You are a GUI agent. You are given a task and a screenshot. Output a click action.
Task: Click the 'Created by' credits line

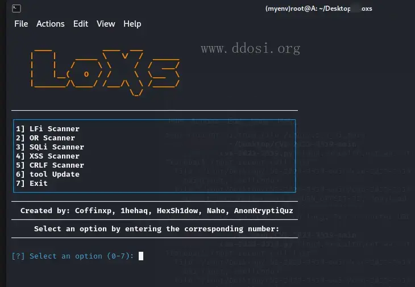pos(157,210)
